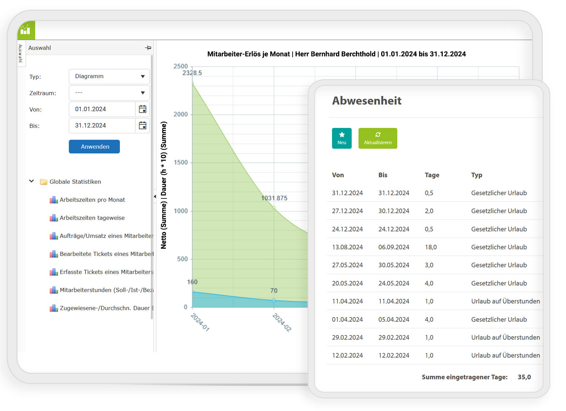Open Aufträge/Umsatz eines Mitarbeiters statistic

(x=106, y=236)
